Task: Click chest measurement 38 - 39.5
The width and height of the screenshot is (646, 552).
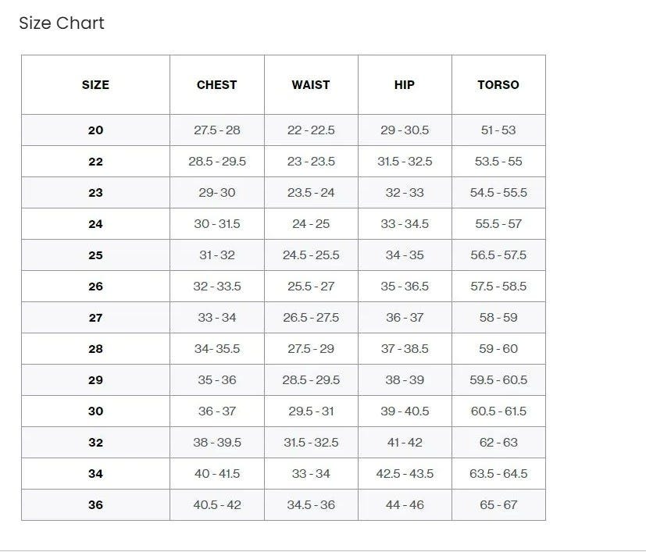Action: pyautogui.click(x=217, y=443)
